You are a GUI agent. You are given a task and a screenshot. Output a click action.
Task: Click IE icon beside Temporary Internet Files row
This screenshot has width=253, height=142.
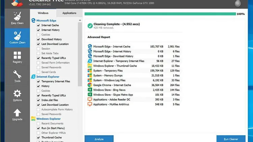pos(90,61)
